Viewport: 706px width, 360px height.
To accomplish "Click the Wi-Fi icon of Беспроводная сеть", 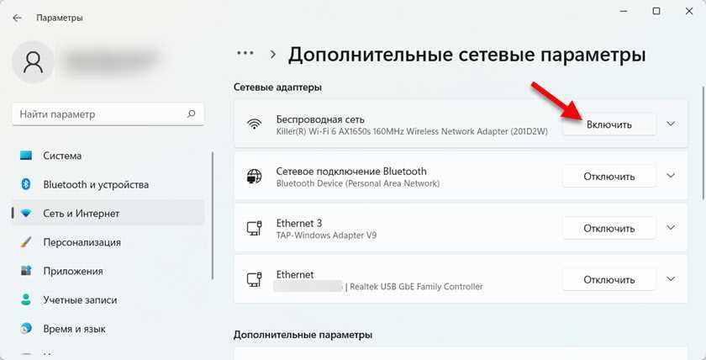I will pos(254,124).
